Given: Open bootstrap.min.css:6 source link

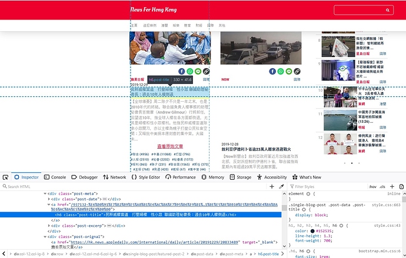Looking at the screenshot, I should point(380,251).
